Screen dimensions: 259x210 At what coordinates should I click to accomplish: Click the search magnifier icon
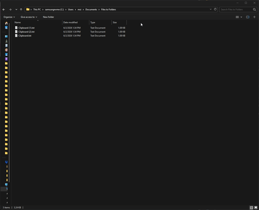[254, 10]
